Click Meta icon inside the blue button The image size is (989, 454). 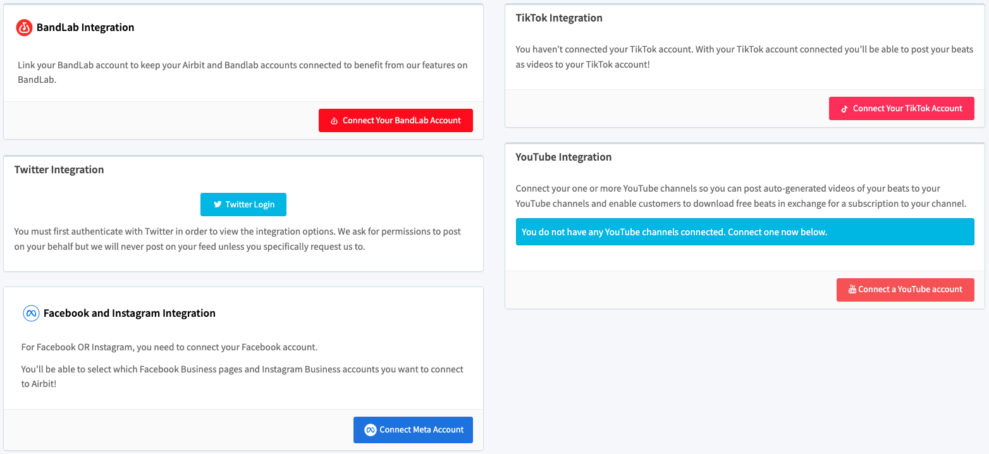[371, 430]
